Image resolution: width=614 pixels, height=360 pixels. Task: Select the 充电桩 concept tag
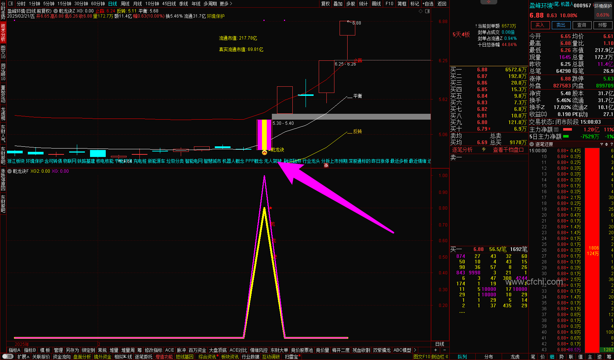click(140, 161)
